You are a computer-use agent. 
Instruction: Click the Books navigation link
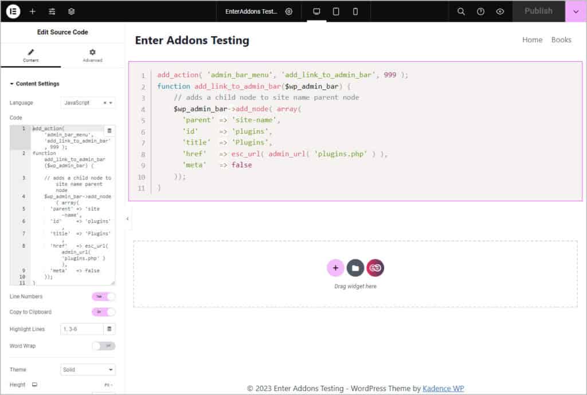click(x=561, y=40)
